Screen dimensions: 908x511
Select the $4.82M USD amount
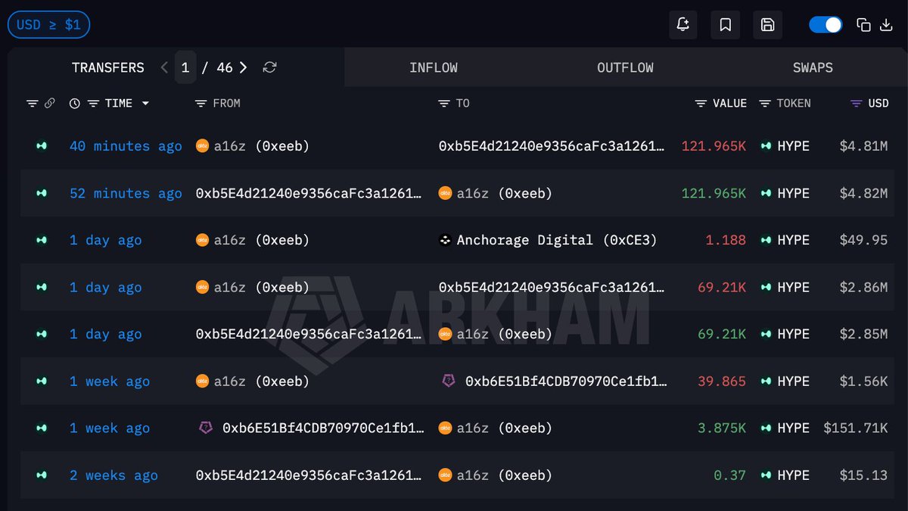click(863, 193)
